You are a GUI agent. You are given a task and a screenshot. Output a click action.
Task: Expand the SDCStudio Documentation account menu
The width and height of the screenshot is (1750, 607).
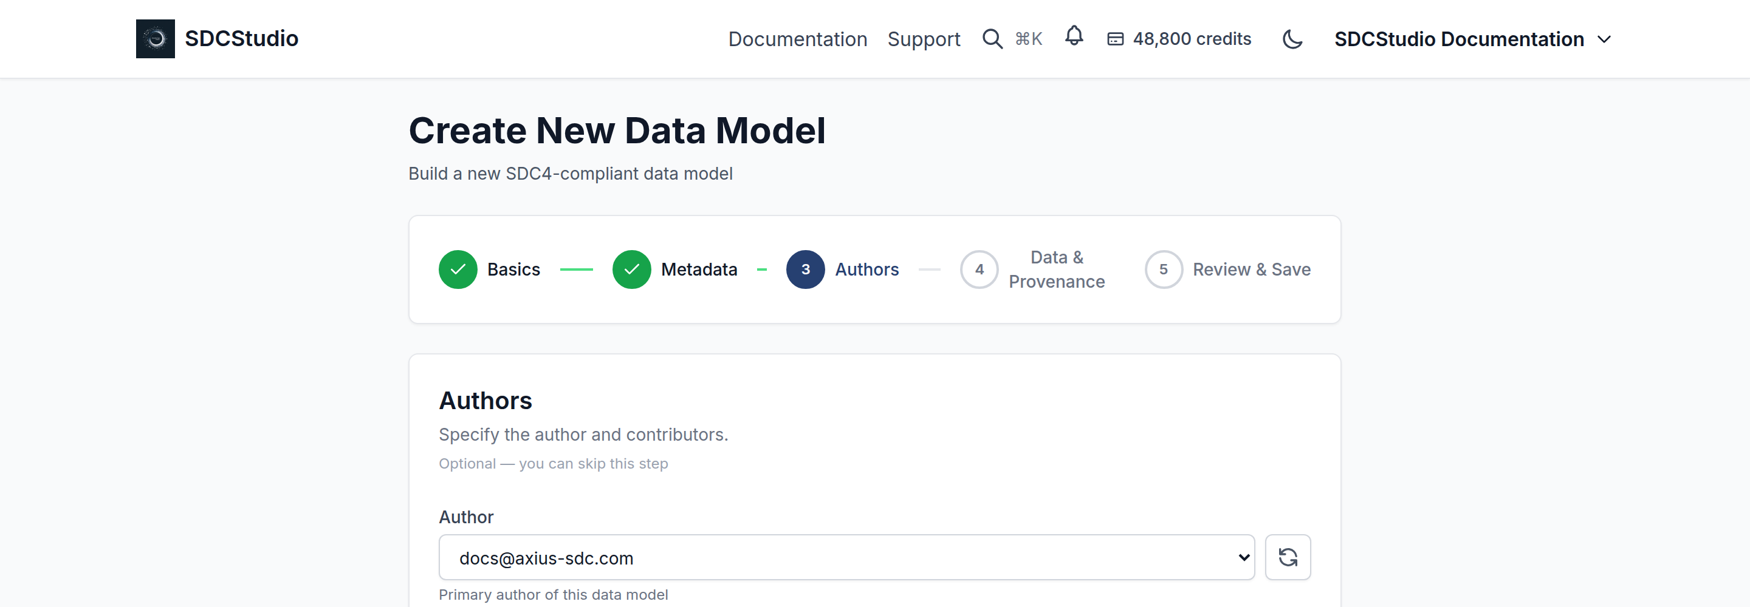click(1472, 39)
